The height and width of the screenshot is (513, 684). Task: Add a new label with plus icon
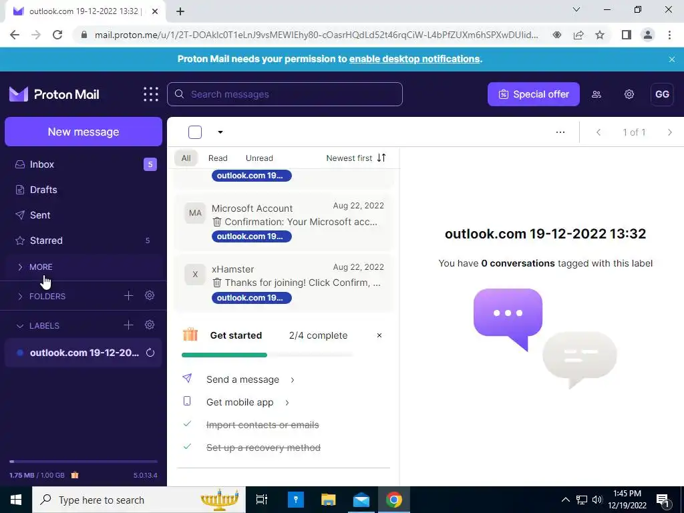click(x=128, y=325)
